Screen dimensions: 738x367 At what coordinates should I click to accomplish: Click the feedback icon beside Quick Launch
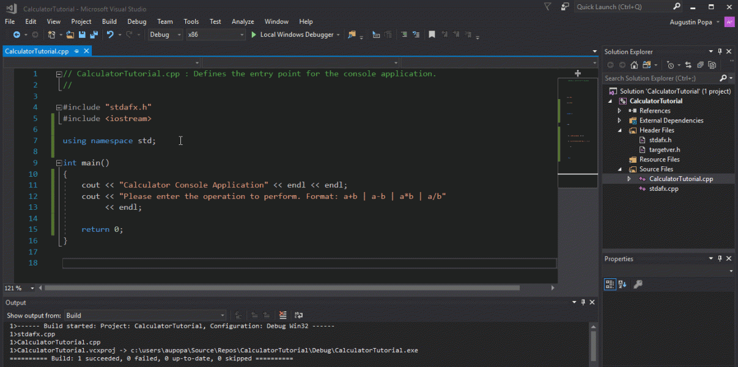coord(566,7)
